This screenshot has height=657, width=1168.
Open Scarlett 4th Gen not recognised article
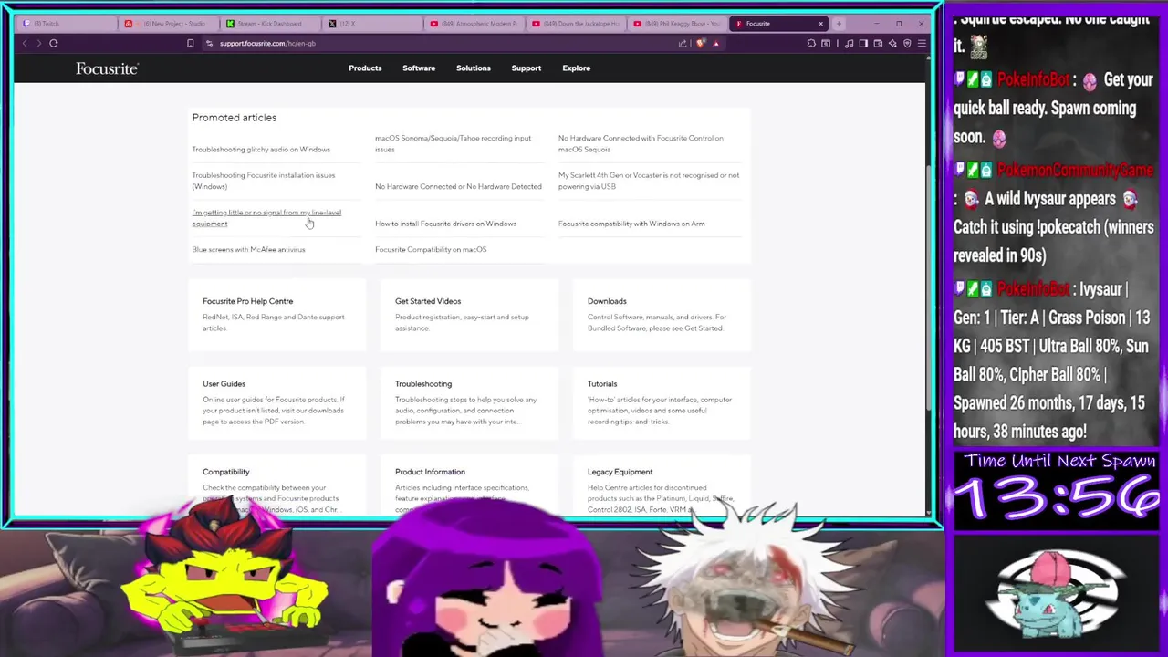coord(649,181)
